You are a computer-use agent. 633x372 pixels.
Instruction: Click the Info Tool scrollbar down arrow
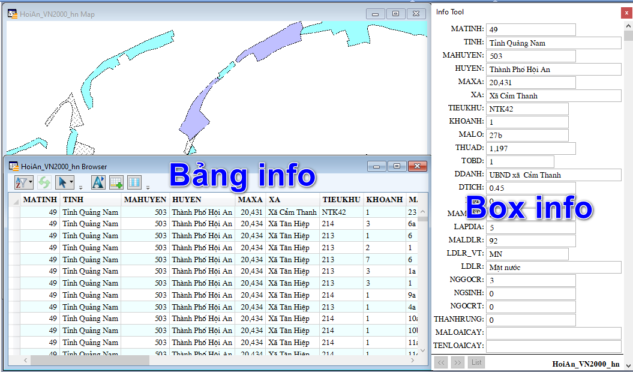pyautogui.click(x=628, y=367)
